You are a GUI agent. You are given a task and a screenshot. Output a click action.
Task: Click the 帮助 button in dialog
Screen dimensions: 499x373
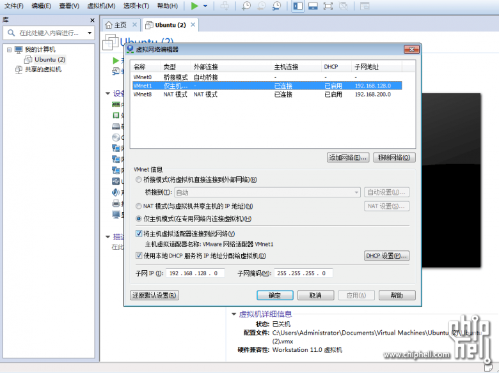[x=397, y=296]
